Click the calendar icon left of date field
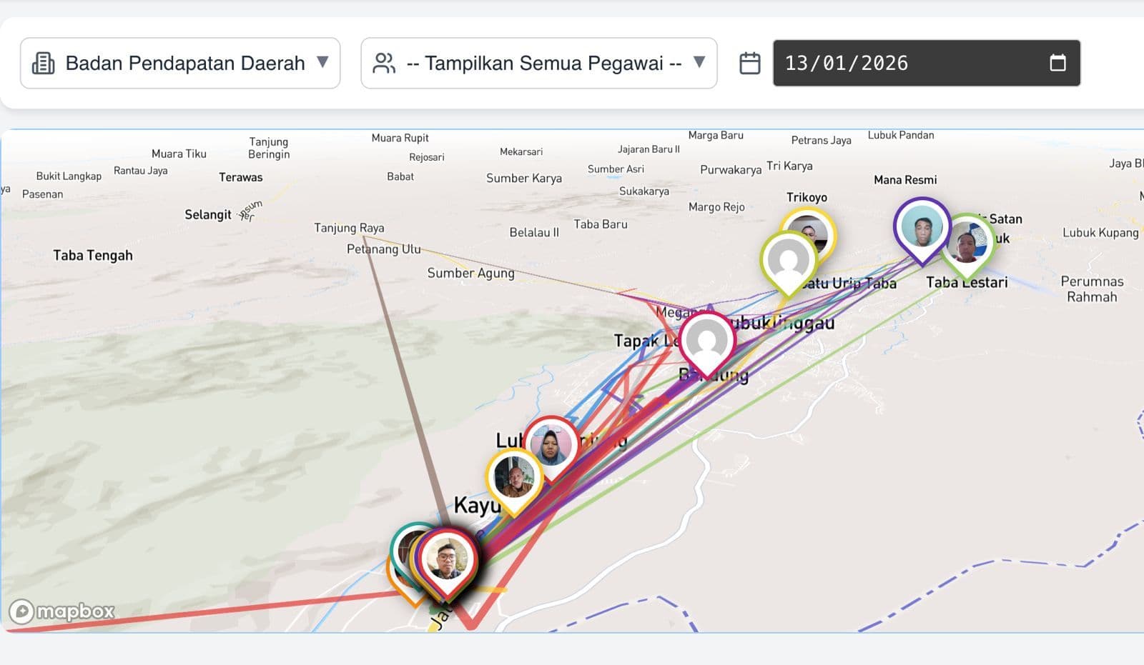1144x665 pixels. 749,63
